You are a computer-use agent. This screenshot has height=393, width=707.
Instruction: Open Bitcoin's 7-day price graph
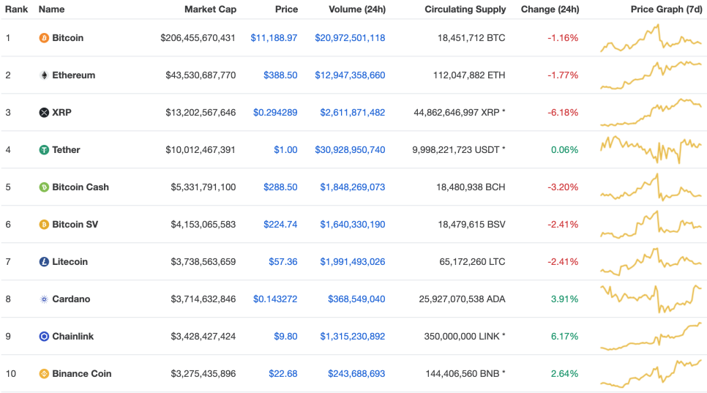coord(651,38)
